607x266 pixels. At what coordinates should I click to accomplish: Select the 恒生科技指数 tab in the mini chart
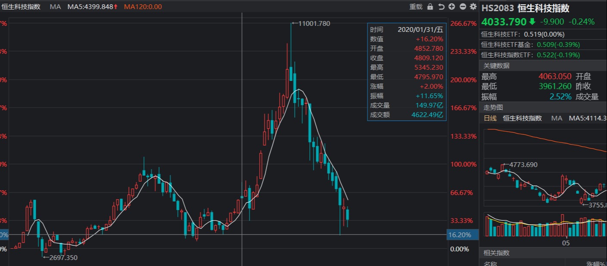pyautogui.click(x=521, y=118)
